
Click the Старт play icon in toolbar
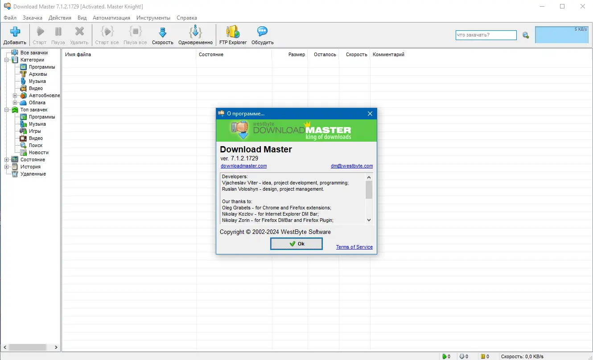coord(40,32)
